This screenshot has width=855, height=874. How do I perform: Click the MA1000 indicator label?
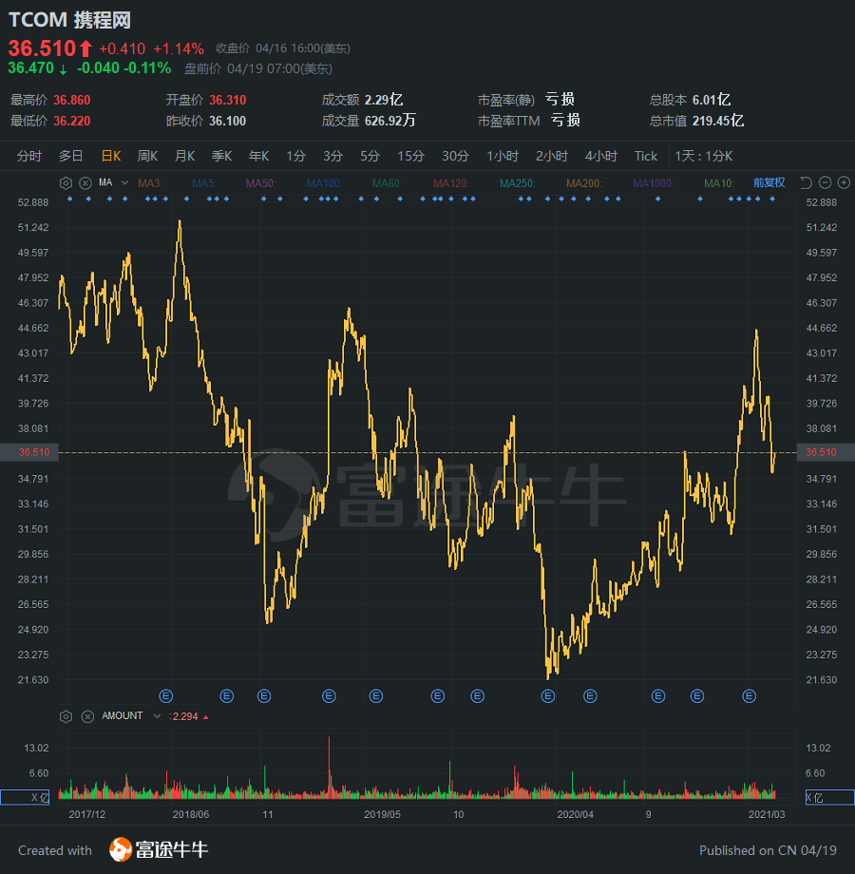tap(653, 182)
